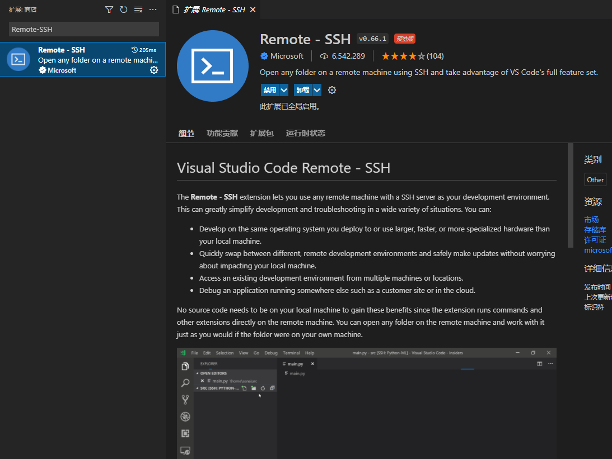Click the Remote - SSH extension title
Viewport: 612px width, 459px height.
pos(305,39)
